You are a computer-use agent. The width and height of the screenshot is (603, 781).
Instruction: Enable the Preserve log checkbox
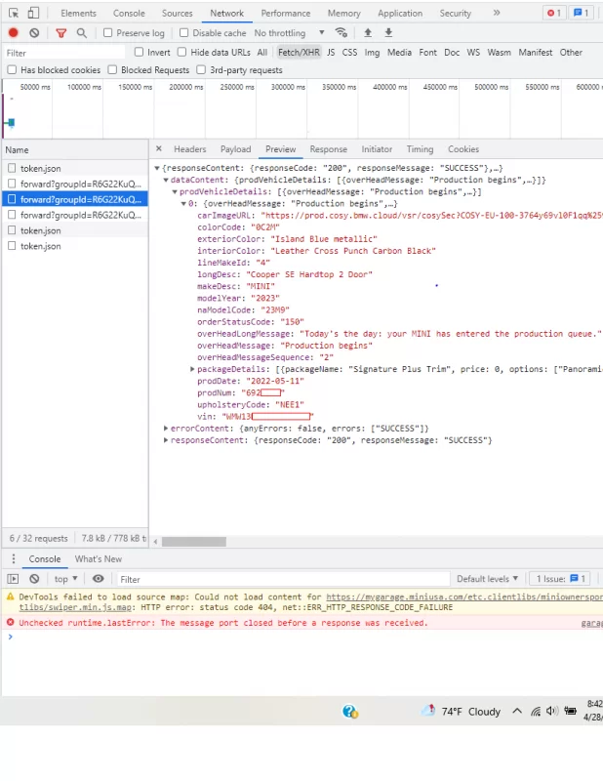pyautogui.click(x=107, y=33)
